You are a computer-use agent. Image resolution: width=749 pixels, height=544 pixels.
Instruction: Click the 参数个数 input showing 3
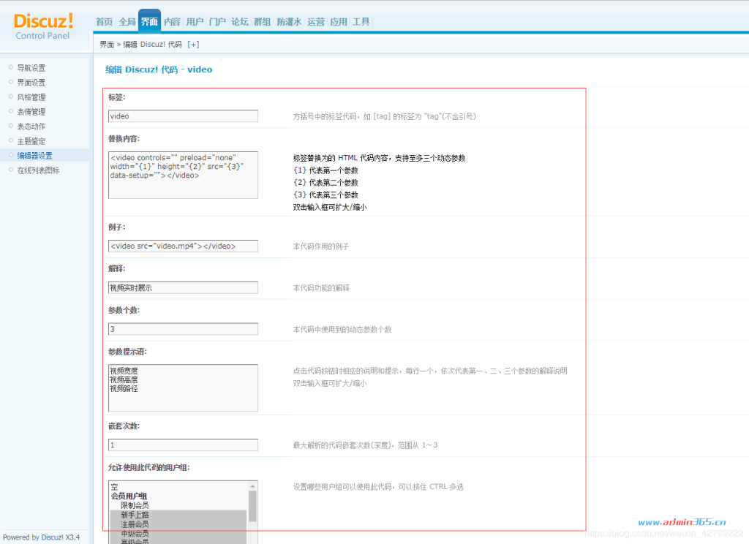pyautogui.click(x=183, y=329)
